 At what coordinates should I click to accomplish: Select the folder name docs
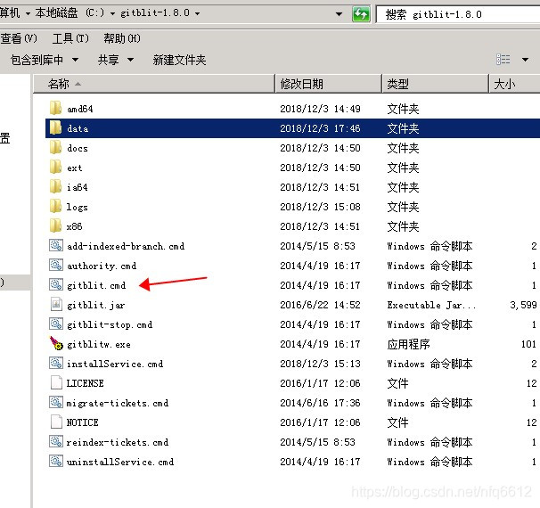tap(78, 148)
